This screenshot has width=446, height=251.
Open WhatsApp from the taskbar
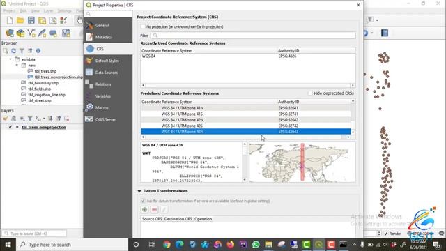[x=256, y=245]
